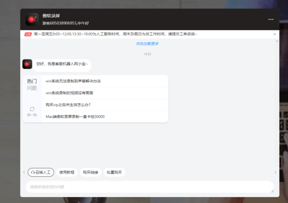Open the three-dot more options menu
The width and height of the screenshot is (288, 203).
[271, 20]
